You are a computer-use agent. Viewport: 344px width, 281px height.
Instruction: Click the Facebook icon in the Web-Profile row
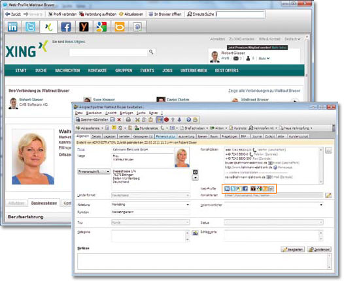coord(245,188)
